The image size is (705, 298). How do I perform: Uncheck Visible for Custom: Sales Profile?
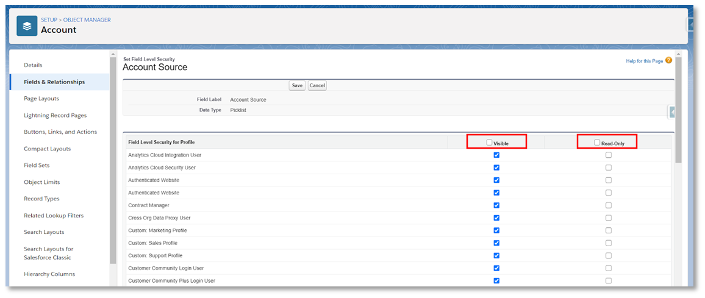[496, 243]
